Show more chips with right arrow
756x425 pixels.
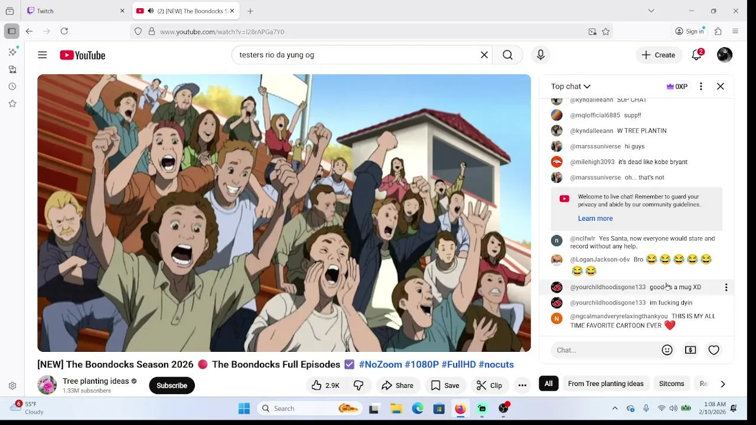pos(722,384)
